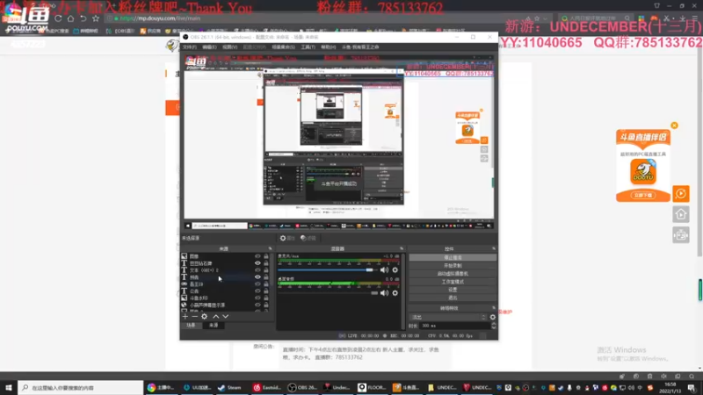
Task: Toggle visibility of the first image source
Action: pyautogui.click(x=257, y=256)
